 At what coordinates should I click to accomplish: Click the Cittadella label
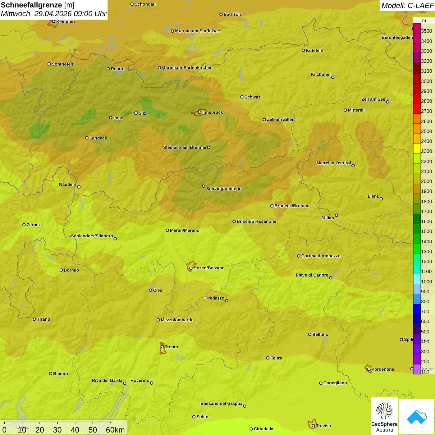pyautogui.click(x=263, y=429)
